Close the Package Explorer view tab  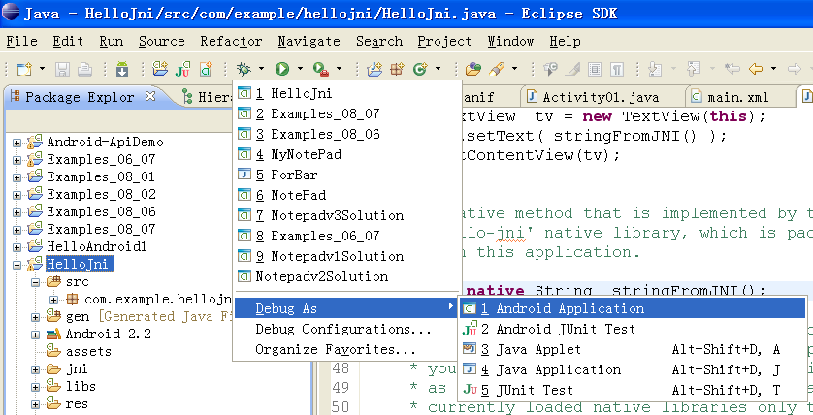point(149,96)
